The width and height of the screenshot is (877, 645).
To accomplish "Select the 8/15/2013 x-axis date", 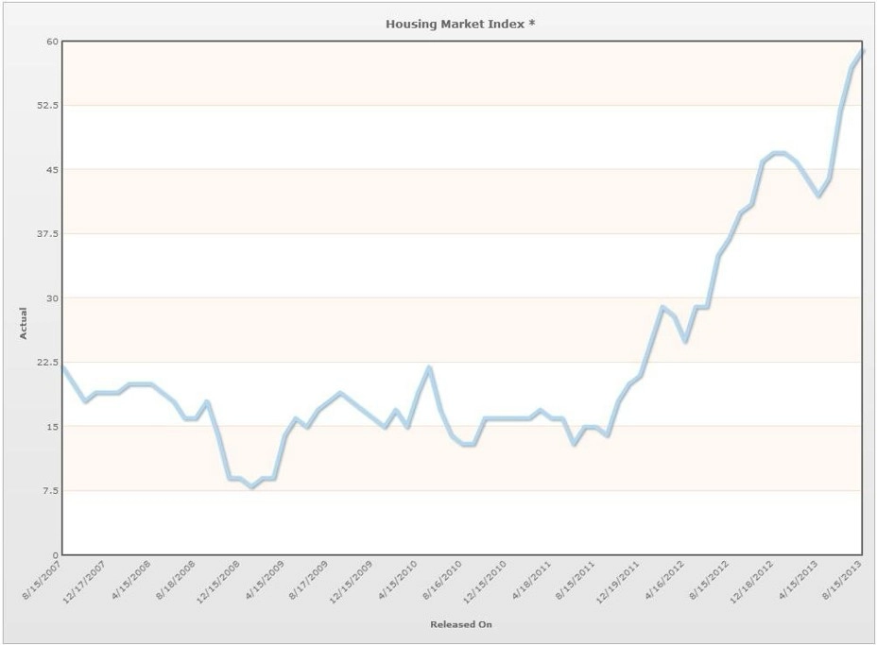I will tap(842, 581).
